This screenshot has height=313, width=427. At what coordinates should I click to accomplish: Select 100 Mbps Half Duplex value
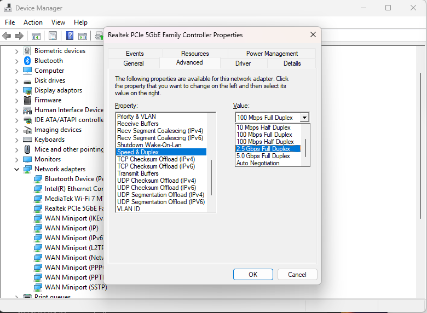coord(268,142)
